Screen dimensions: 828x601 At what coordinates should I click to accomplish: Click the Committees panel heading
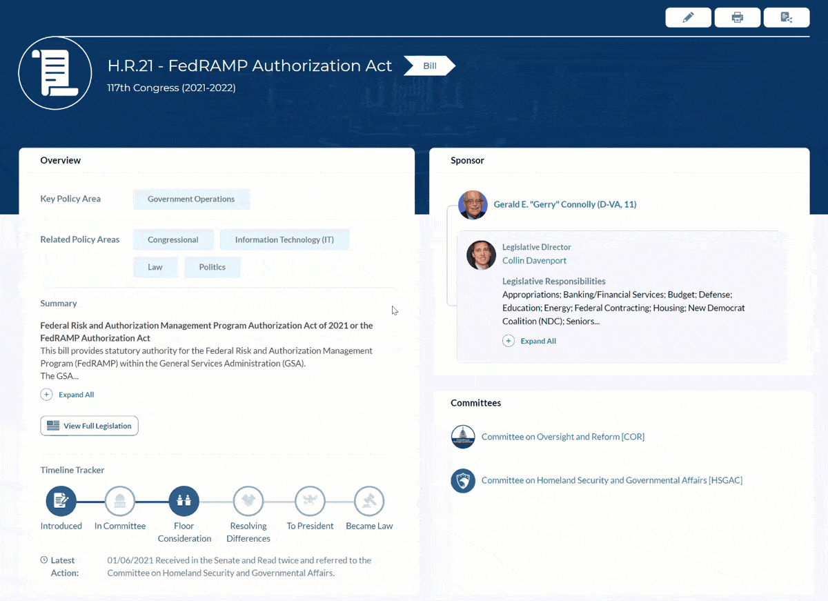[x=476, y=403]
